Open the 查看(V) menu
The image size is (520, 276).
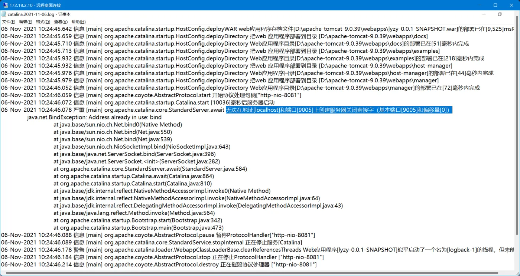click(61, 22)
